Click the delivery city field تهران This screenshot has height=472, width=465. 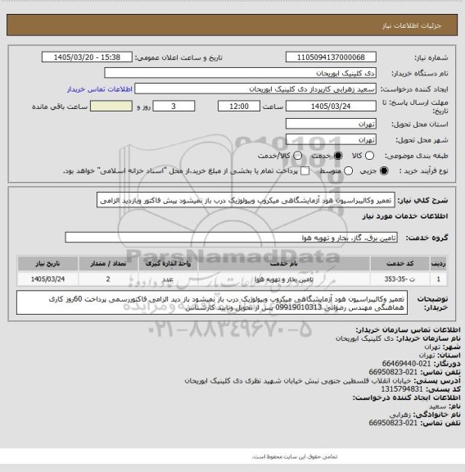[331, 139]
